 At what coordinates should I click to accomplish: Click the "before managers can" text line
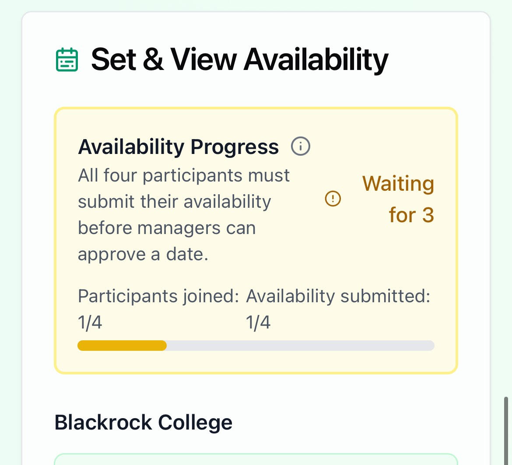pyautogui.click(x=167, y=228)
